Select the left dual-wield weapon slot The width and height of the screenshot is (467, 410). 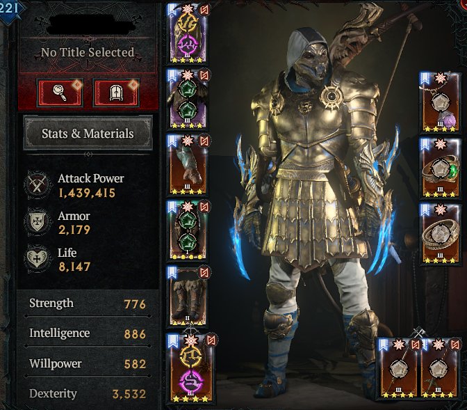(x=398, y=369)
